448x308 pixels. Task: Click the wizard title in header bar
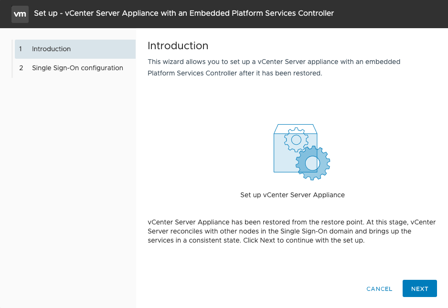[184, 13]
